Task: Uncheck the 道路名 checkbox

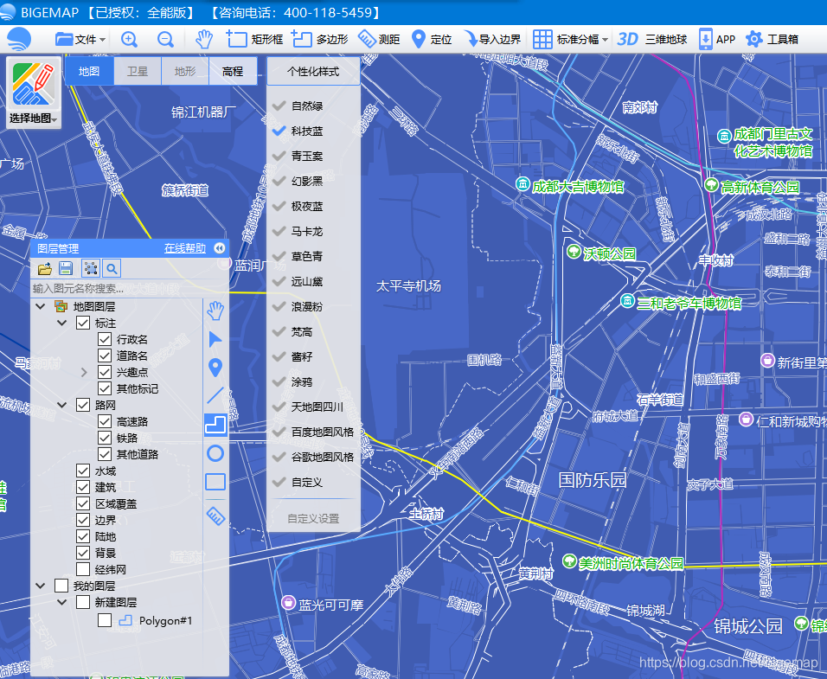Action: coord(105,356)
